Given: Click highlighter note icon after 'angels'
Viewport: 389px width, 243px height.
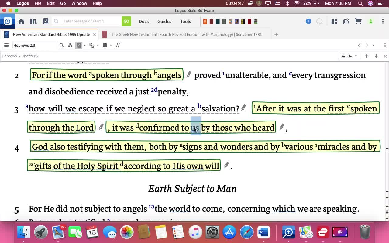Looking at the screenshot, I should click(x=189, y=74).
